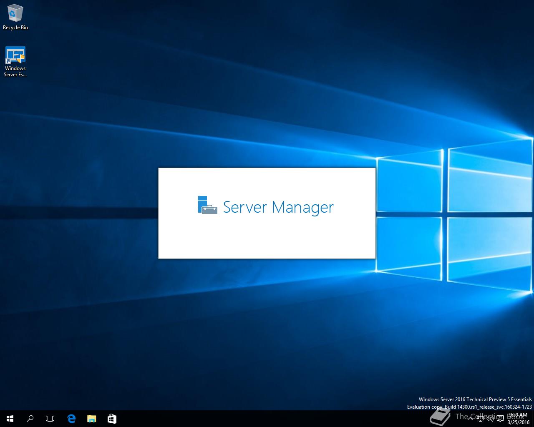Click the taskbar Search magnifier icon
534x427 pixels.
(30, 419)
